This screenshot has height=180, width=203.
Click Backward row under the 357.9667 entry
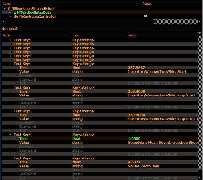click(28, 80)
